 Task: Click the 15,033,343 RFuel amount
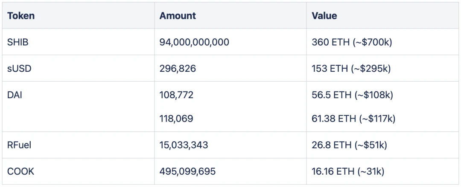[x=184, y=145]
